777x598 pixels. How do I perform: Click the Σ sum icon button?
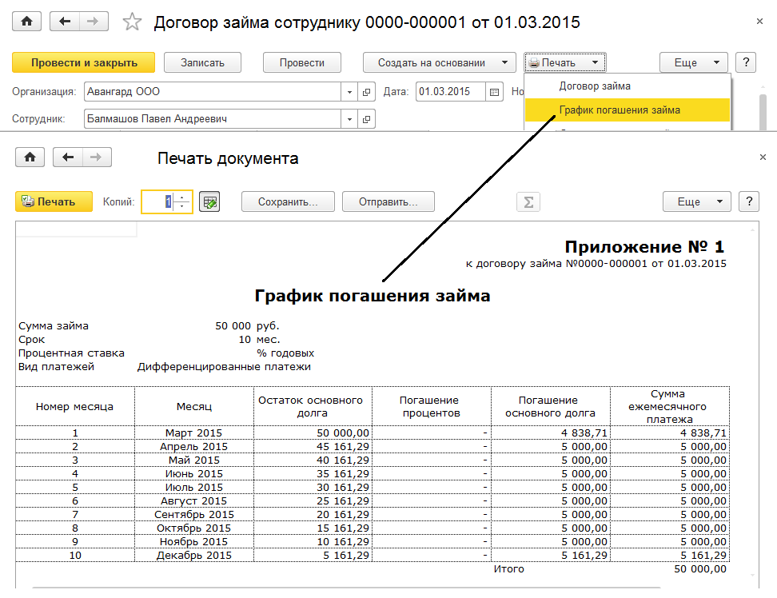528,202
